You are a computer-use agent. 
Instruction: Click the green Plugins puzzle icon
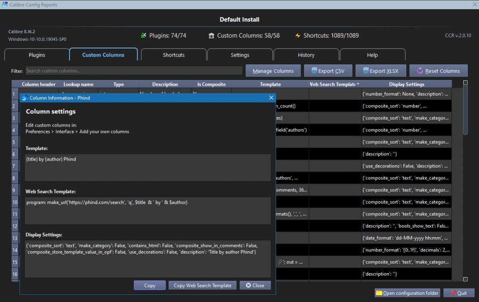tap(144, 36)
